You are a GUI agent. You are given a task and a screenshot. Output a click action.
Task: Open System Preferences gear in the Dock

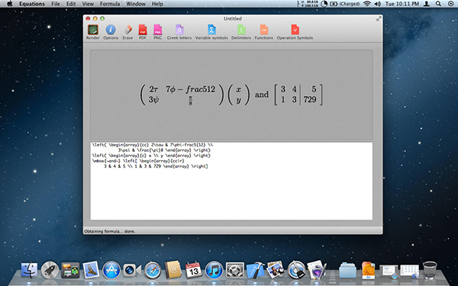click(x=235, y=270)
